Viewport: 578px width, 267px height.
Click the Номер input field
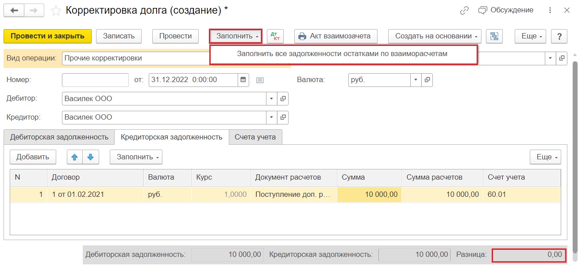tap(95, 80)
